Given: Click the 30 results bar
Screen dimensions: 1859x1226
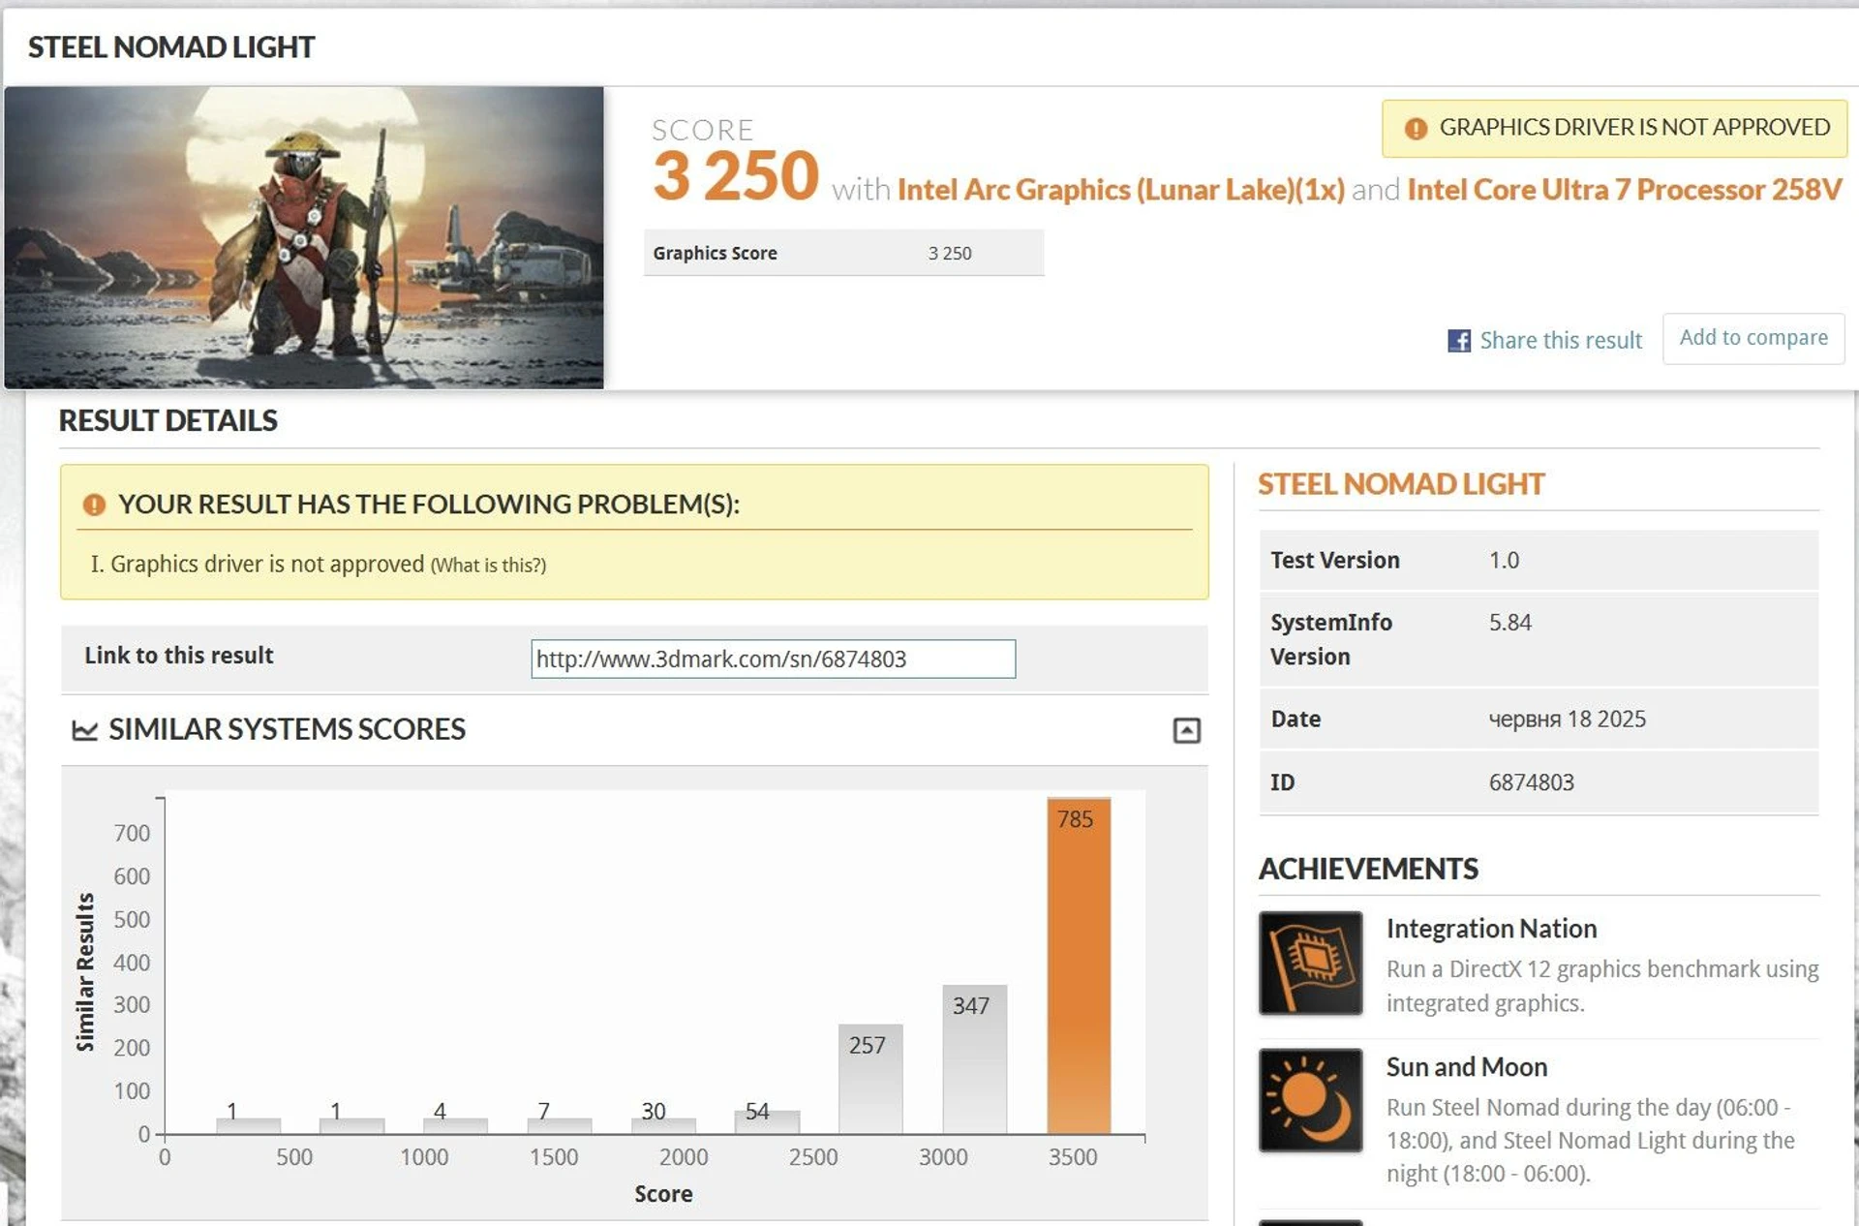Looking at the screenshot, I should point(663,1126).
